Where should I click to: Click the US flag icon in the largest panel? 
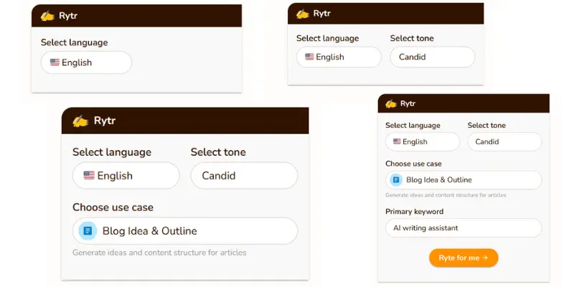pos(89,175)
